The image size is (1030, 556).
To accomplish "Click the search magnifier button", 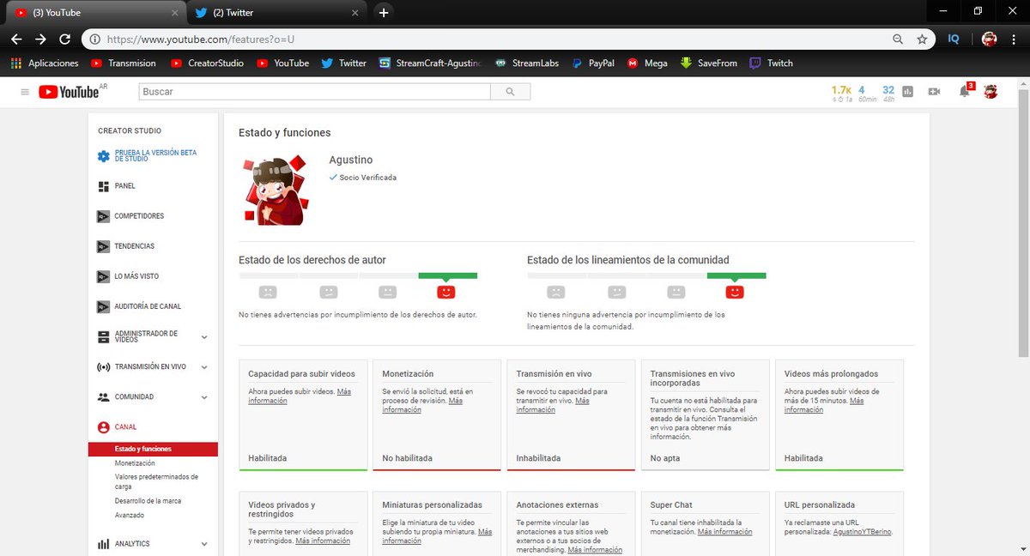I will click(511, 92).
